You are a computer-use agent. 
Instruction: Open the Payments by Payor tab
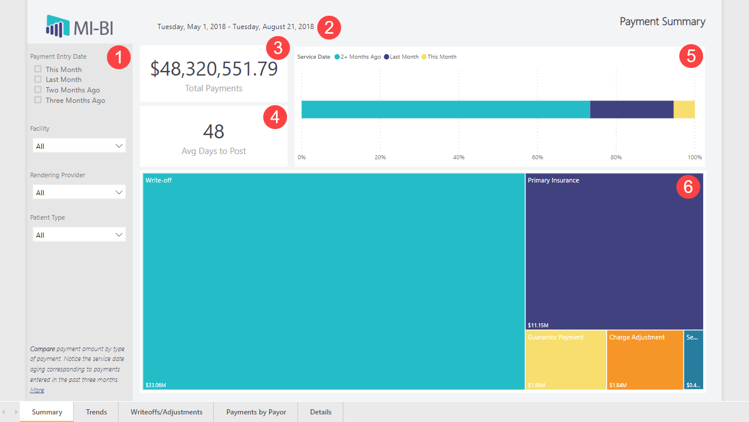[256, 412]
